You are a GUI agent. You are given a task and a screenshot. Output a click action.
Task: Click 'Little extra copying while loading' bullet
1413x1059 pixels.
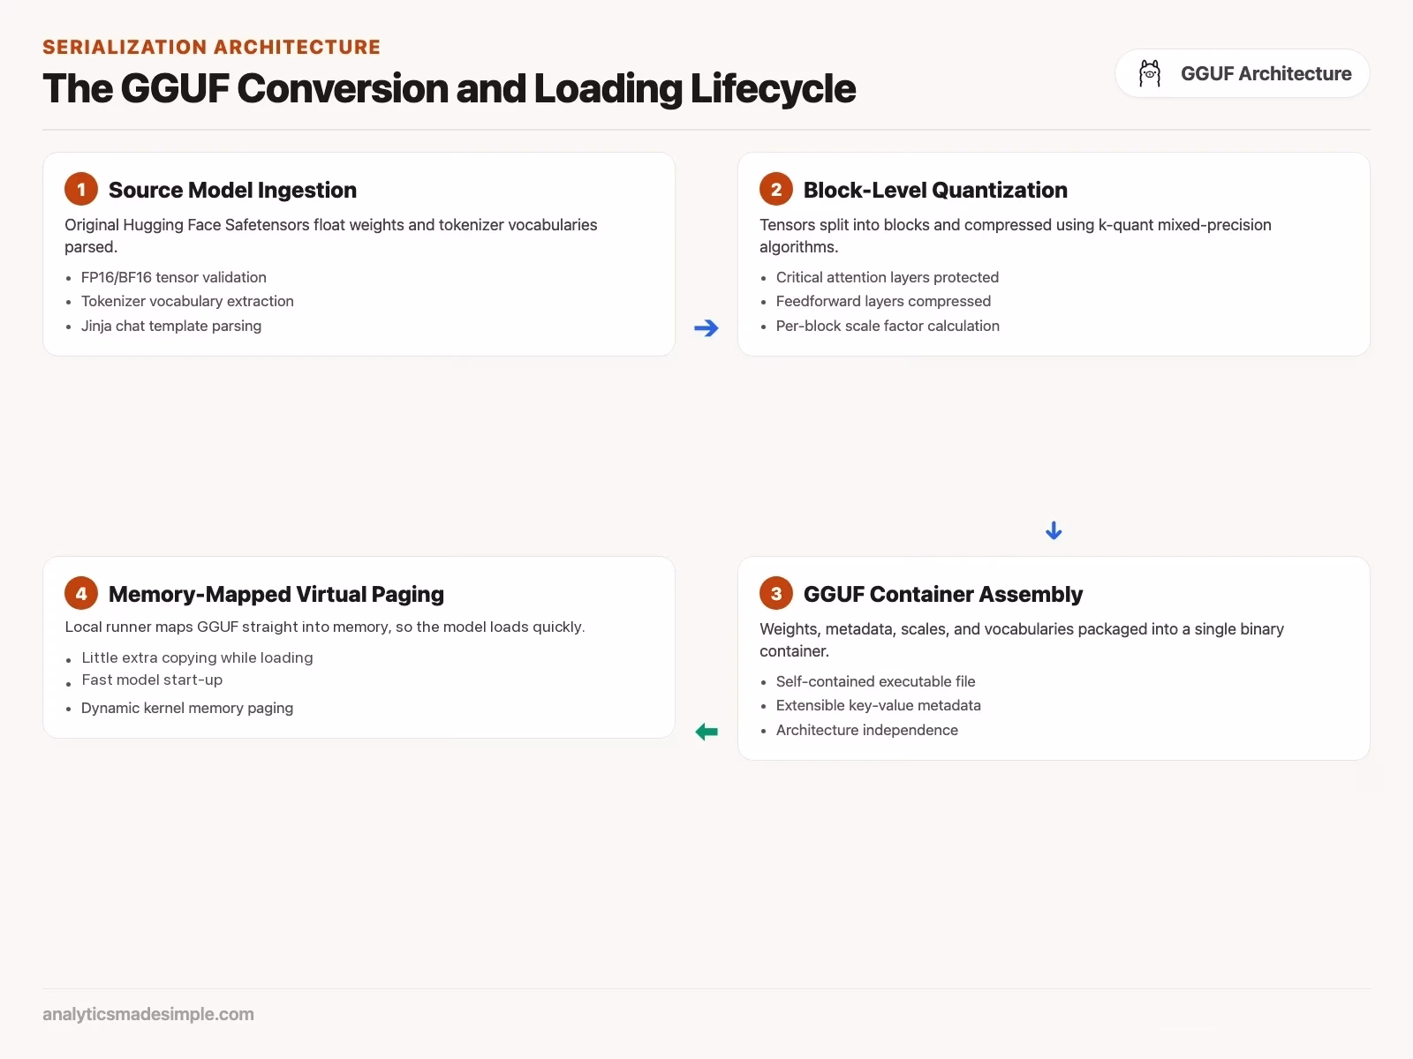pos(197,657)
